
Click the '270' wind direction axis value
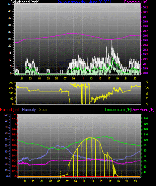11,88
